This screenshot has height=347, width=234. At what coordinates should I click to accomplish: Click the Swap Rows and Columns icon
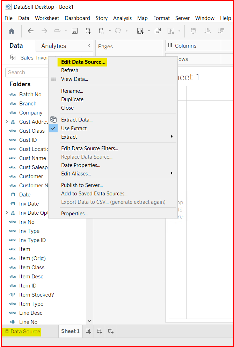[x=193, y=31]
